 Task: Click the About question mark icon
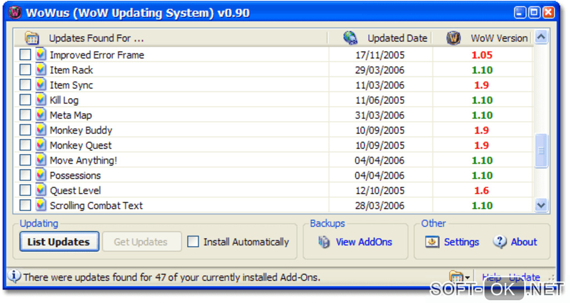(500, 242)
